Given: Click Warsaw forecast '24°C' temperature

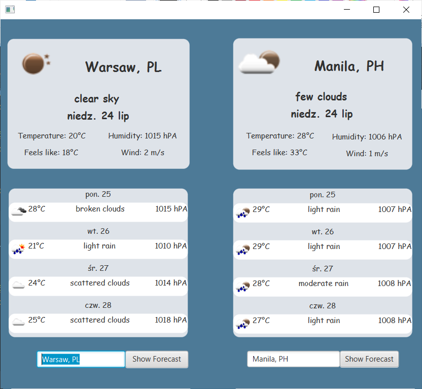Looking at the screenshot, I should coord(37,283).
